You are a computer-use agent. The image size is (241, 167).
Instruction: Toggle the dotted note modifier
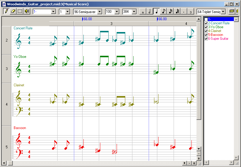coord(184,12)
